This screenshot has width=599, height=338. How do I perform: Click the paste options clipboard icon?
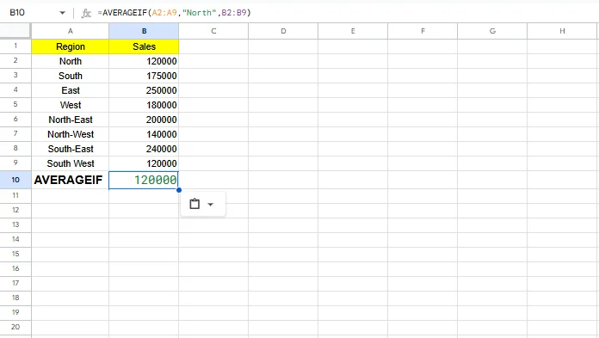click(195, 204)
